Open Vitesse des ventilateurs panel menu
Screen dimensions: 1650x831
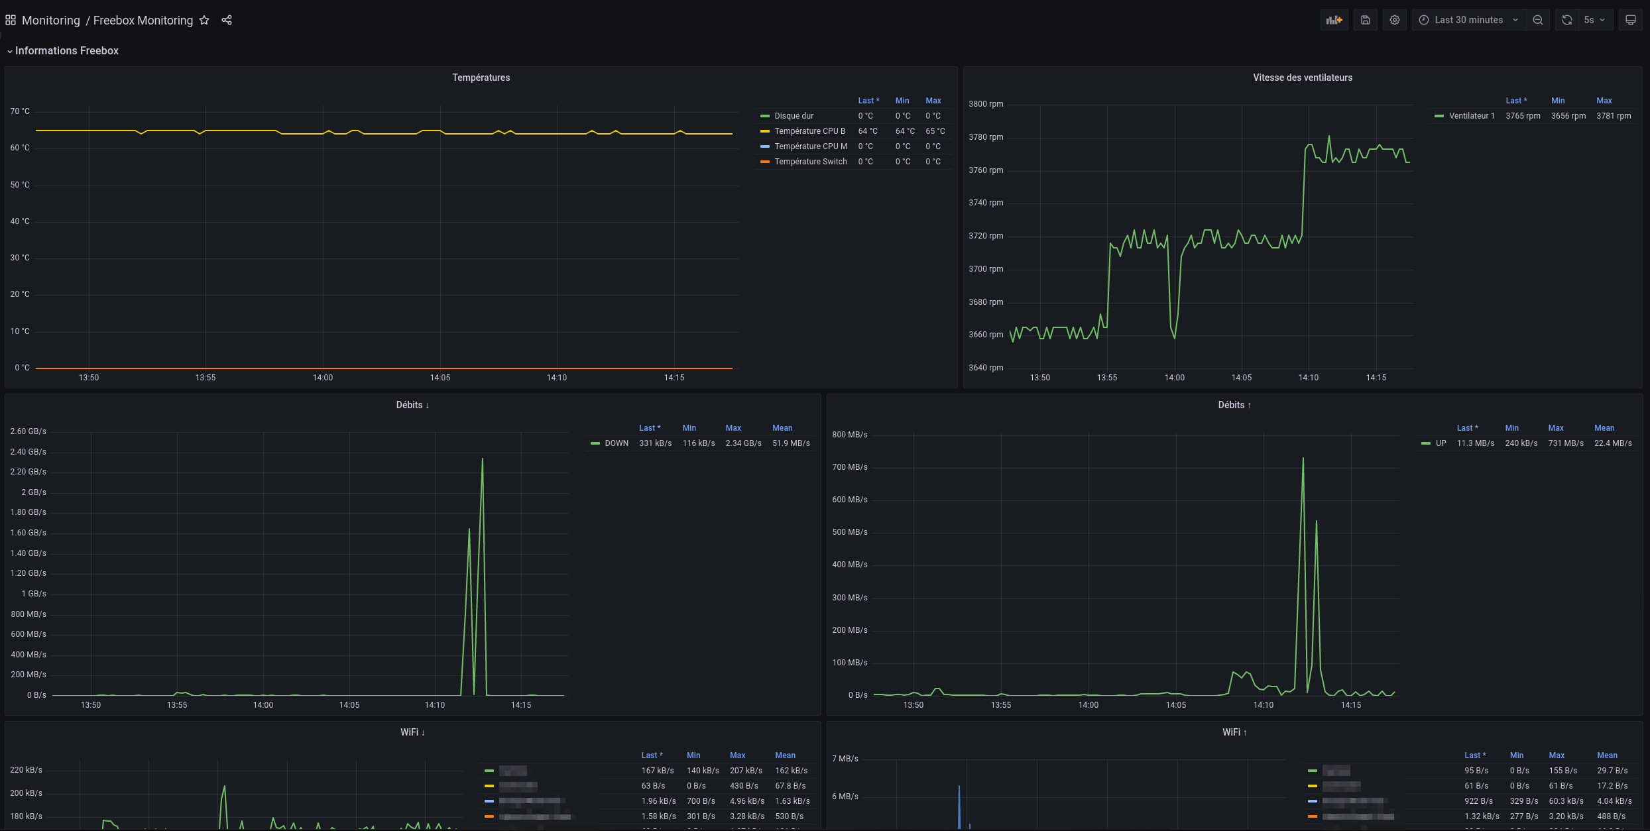click(1302, 78)
